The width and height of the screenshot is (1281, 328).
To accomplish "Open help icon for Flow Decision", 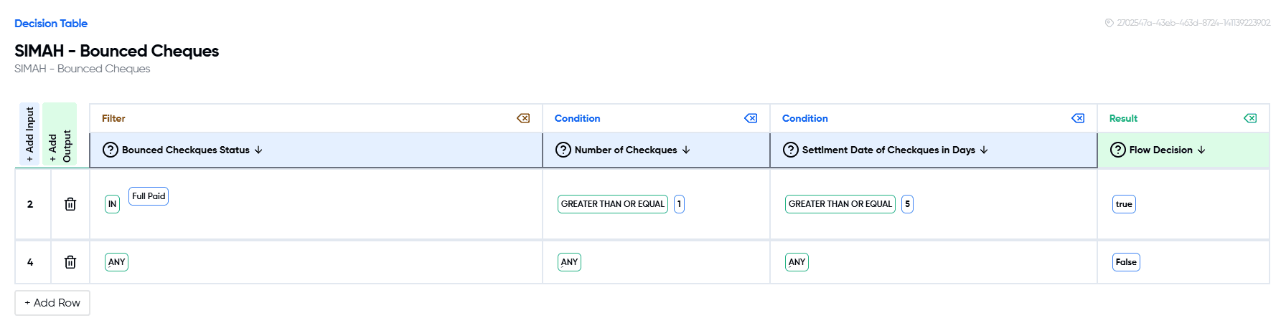I will [1118, 150].
